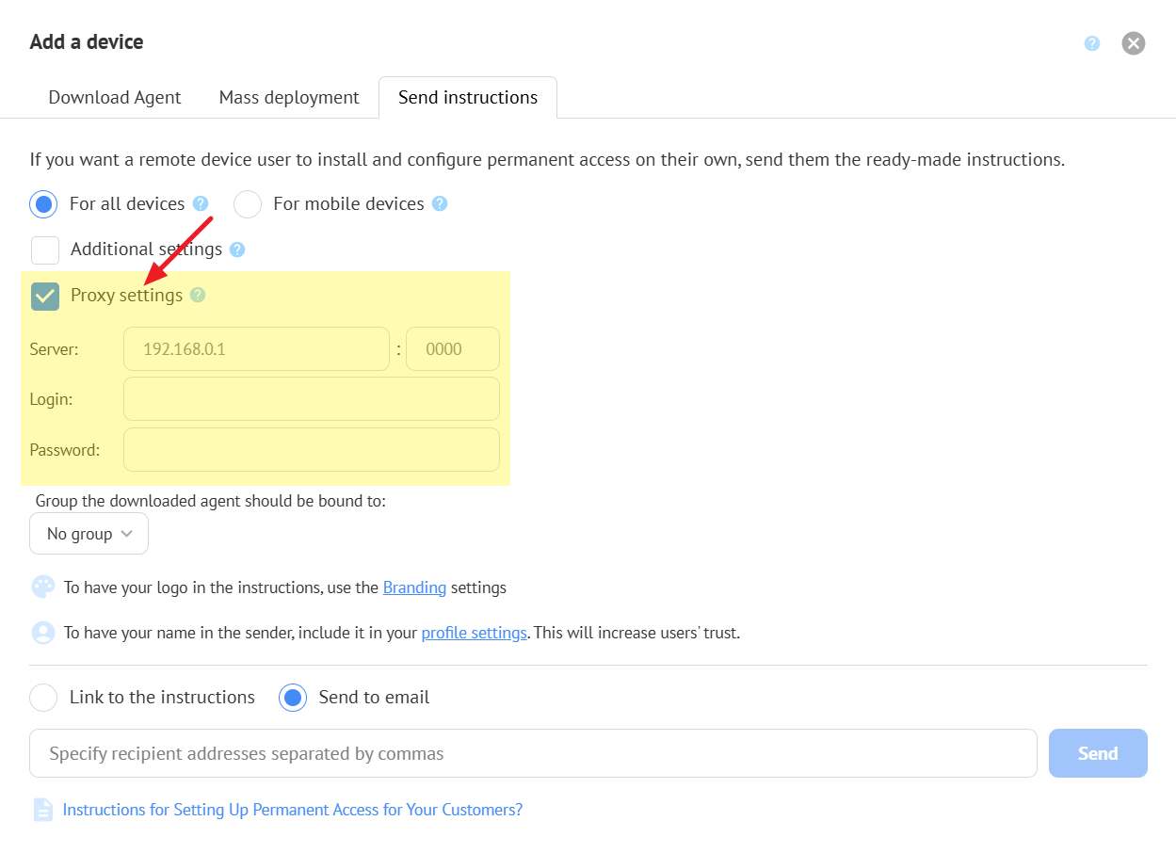Uncheck the Proxy settings checkbox

pos(45,296)
